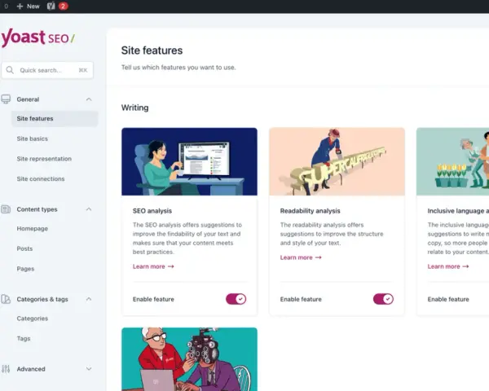This screenshot has height=391, width=489.
Task: Click the optometrist illustration card image
Action: [189, 359]
